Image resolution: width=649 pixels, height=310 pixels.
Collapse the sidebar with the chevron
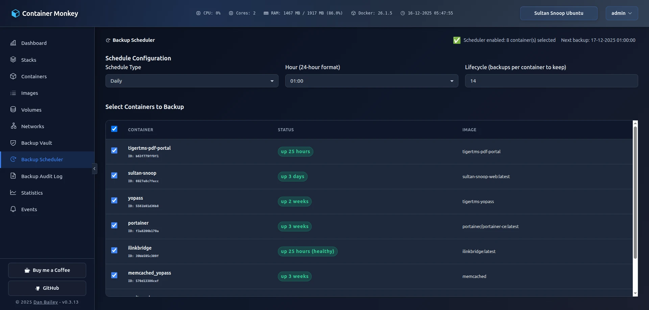click(94, 169)
